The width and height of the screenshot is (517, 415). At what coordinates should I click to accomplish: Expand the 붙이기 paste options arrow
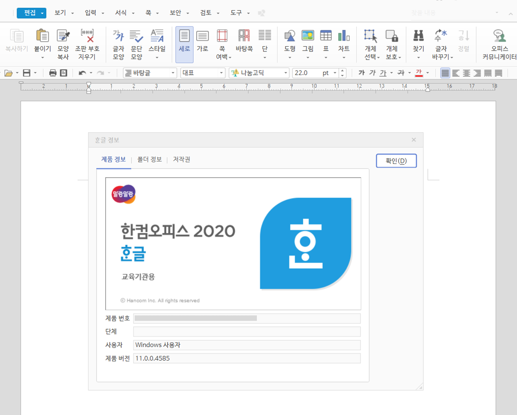(43, 58)
